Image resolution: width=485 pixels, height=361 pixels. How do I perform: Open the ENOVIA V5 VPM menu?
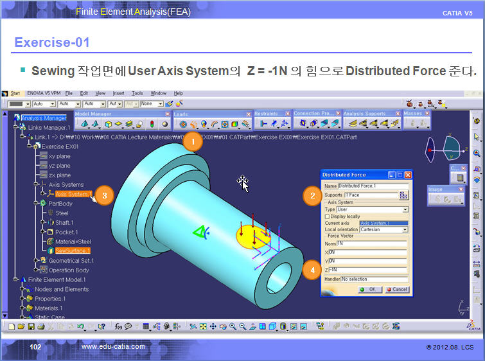[x=44, y=93]
